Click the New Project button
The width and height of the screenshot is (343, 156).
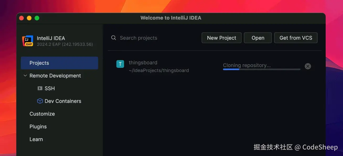[221, 38]
